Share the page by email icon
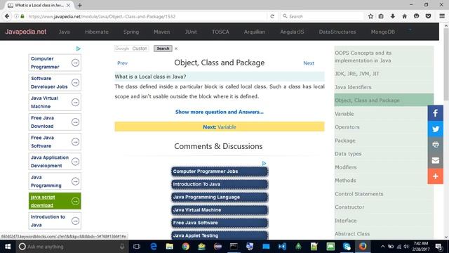Screen dimensions: 449x253 coord(435,160)
